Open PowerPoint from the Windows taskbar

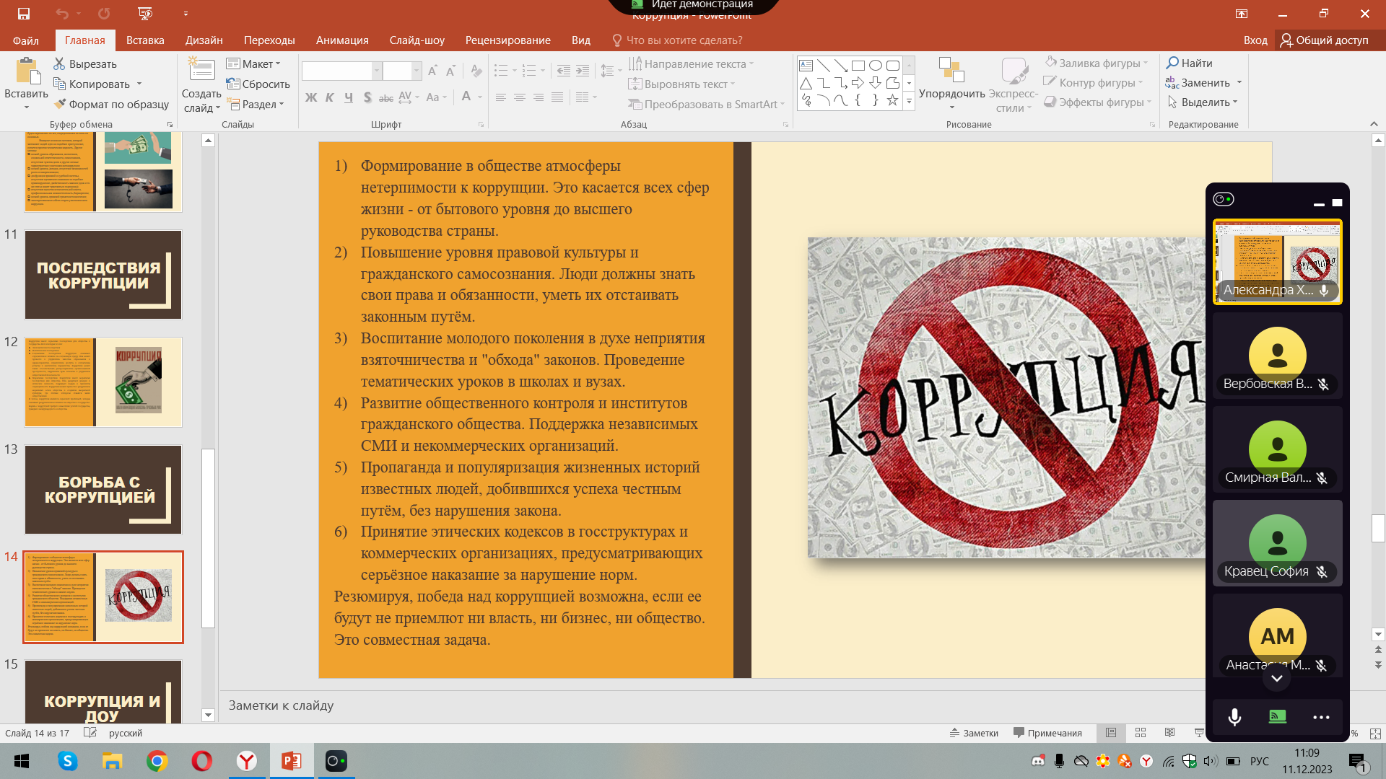click(292, 761)
